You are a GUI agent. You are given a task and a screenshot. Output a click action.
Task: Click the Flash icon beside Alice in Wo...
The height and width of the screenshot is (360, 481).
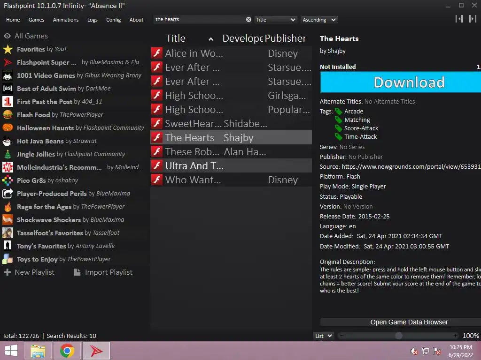click(x=157, y=53)
